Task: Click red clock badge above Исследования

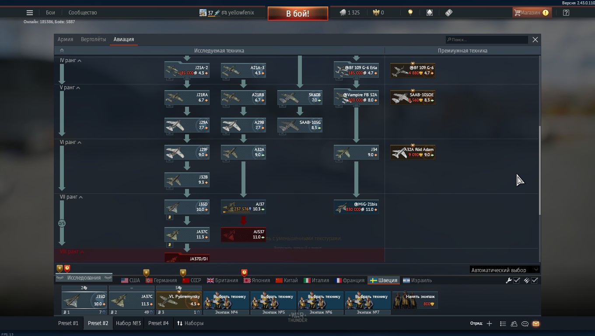Action: [67, 268]
